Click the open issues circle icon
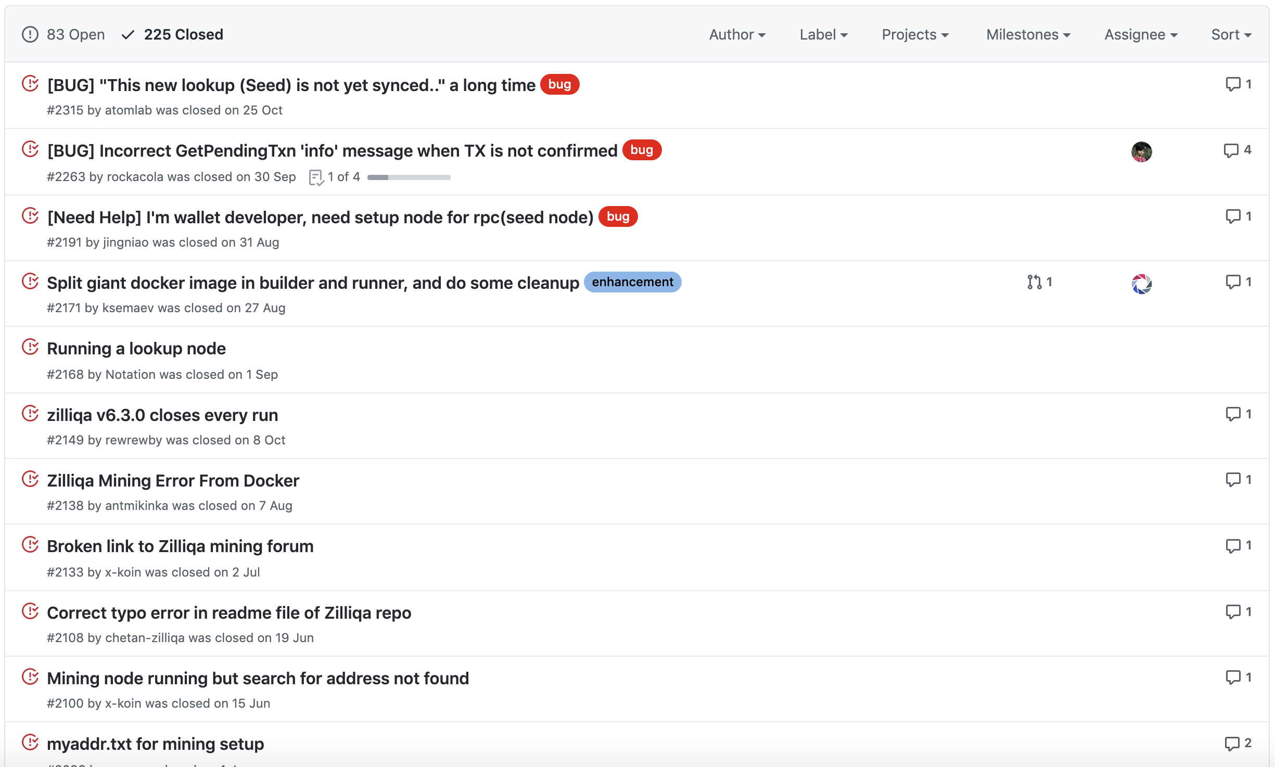Image resolution: width=1275 pixels, height=767 pixels. 30,34
